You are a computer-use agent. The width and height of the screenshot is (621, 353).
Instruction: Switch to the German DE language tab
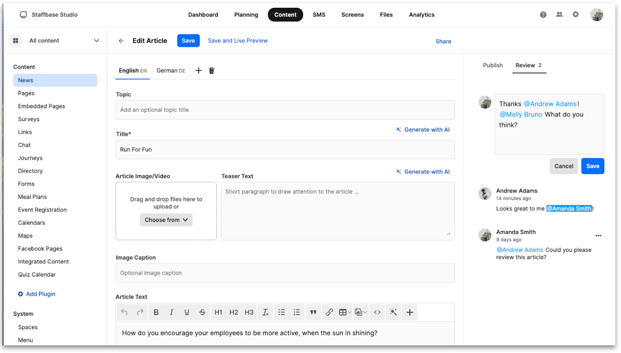171,70
